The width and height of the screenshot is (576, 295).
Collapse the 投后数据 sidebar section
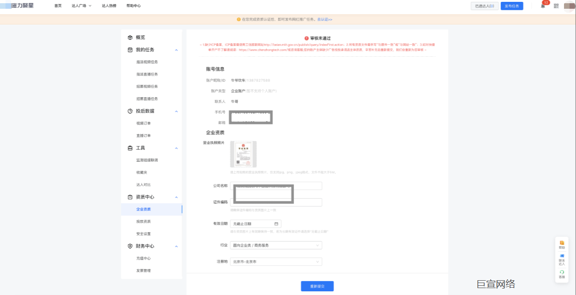[x=176, y=111]
